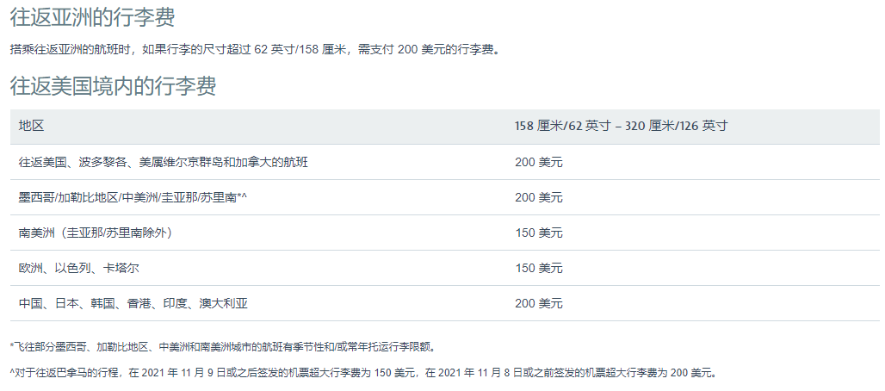The width and height of the screenshot is (885, 391).
Task: Click the asterisk footnote about seasonal baggage limits
Action: point(224,346)
